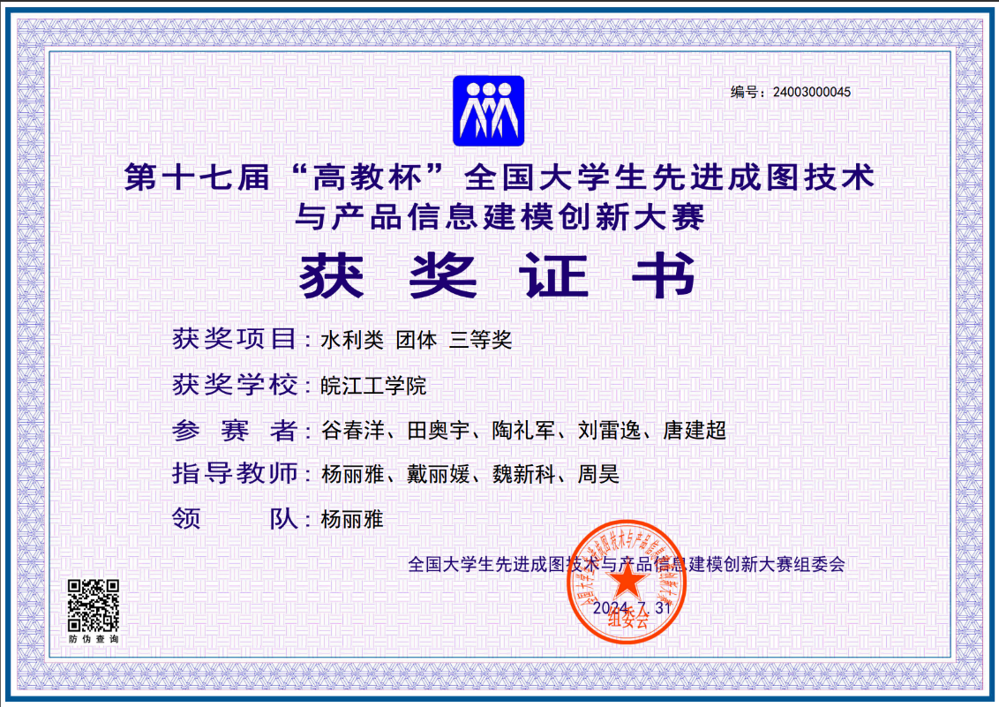Click the anti-counterfeit QR code
The image size is (999, 707).
(94, 605)
